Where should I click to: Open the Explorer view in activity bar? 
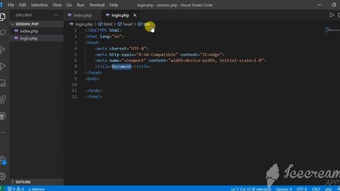(x=3, y=16)
